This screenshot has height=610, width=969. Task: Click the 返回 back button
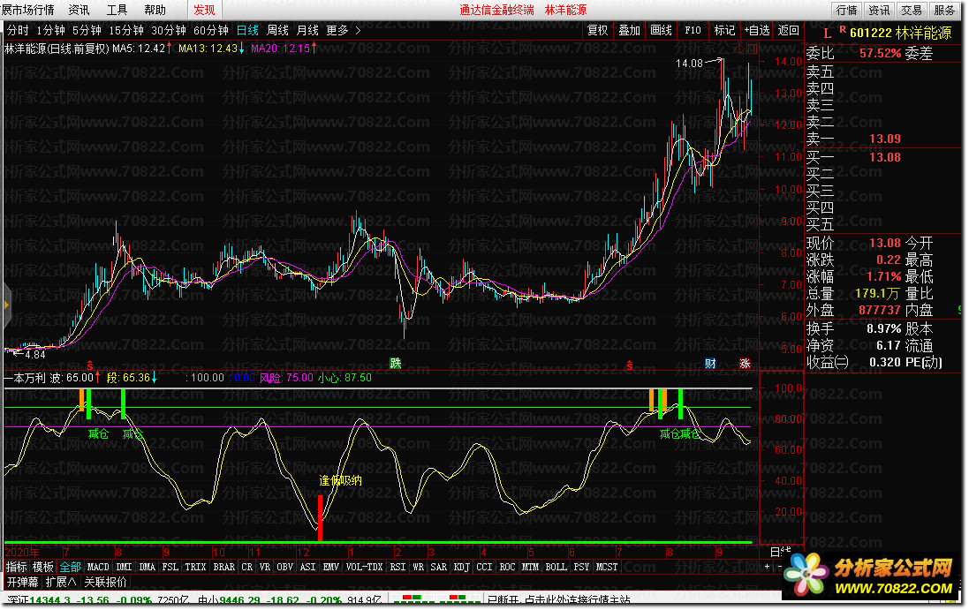[789, 30]
